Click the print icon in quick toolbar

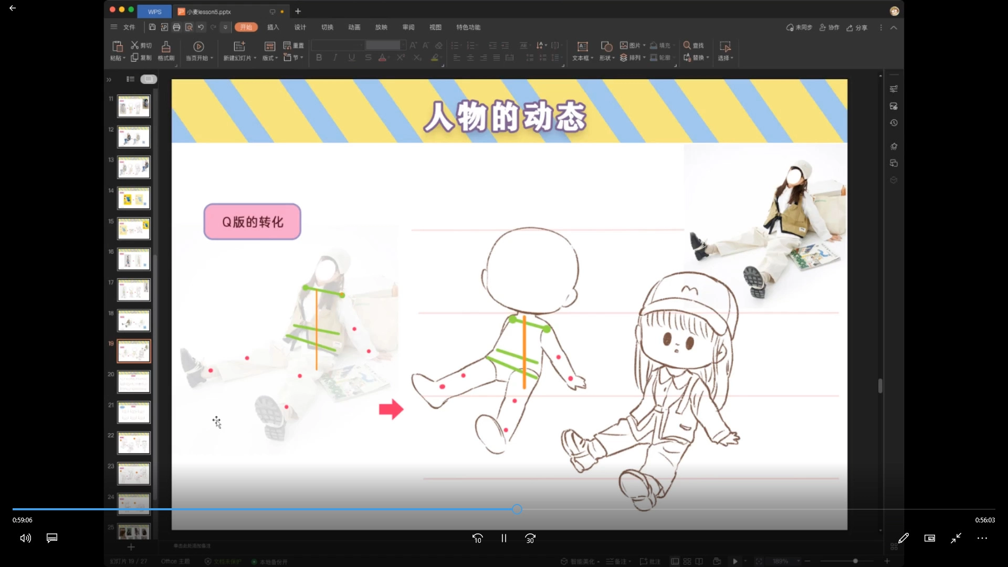point(176,27)
